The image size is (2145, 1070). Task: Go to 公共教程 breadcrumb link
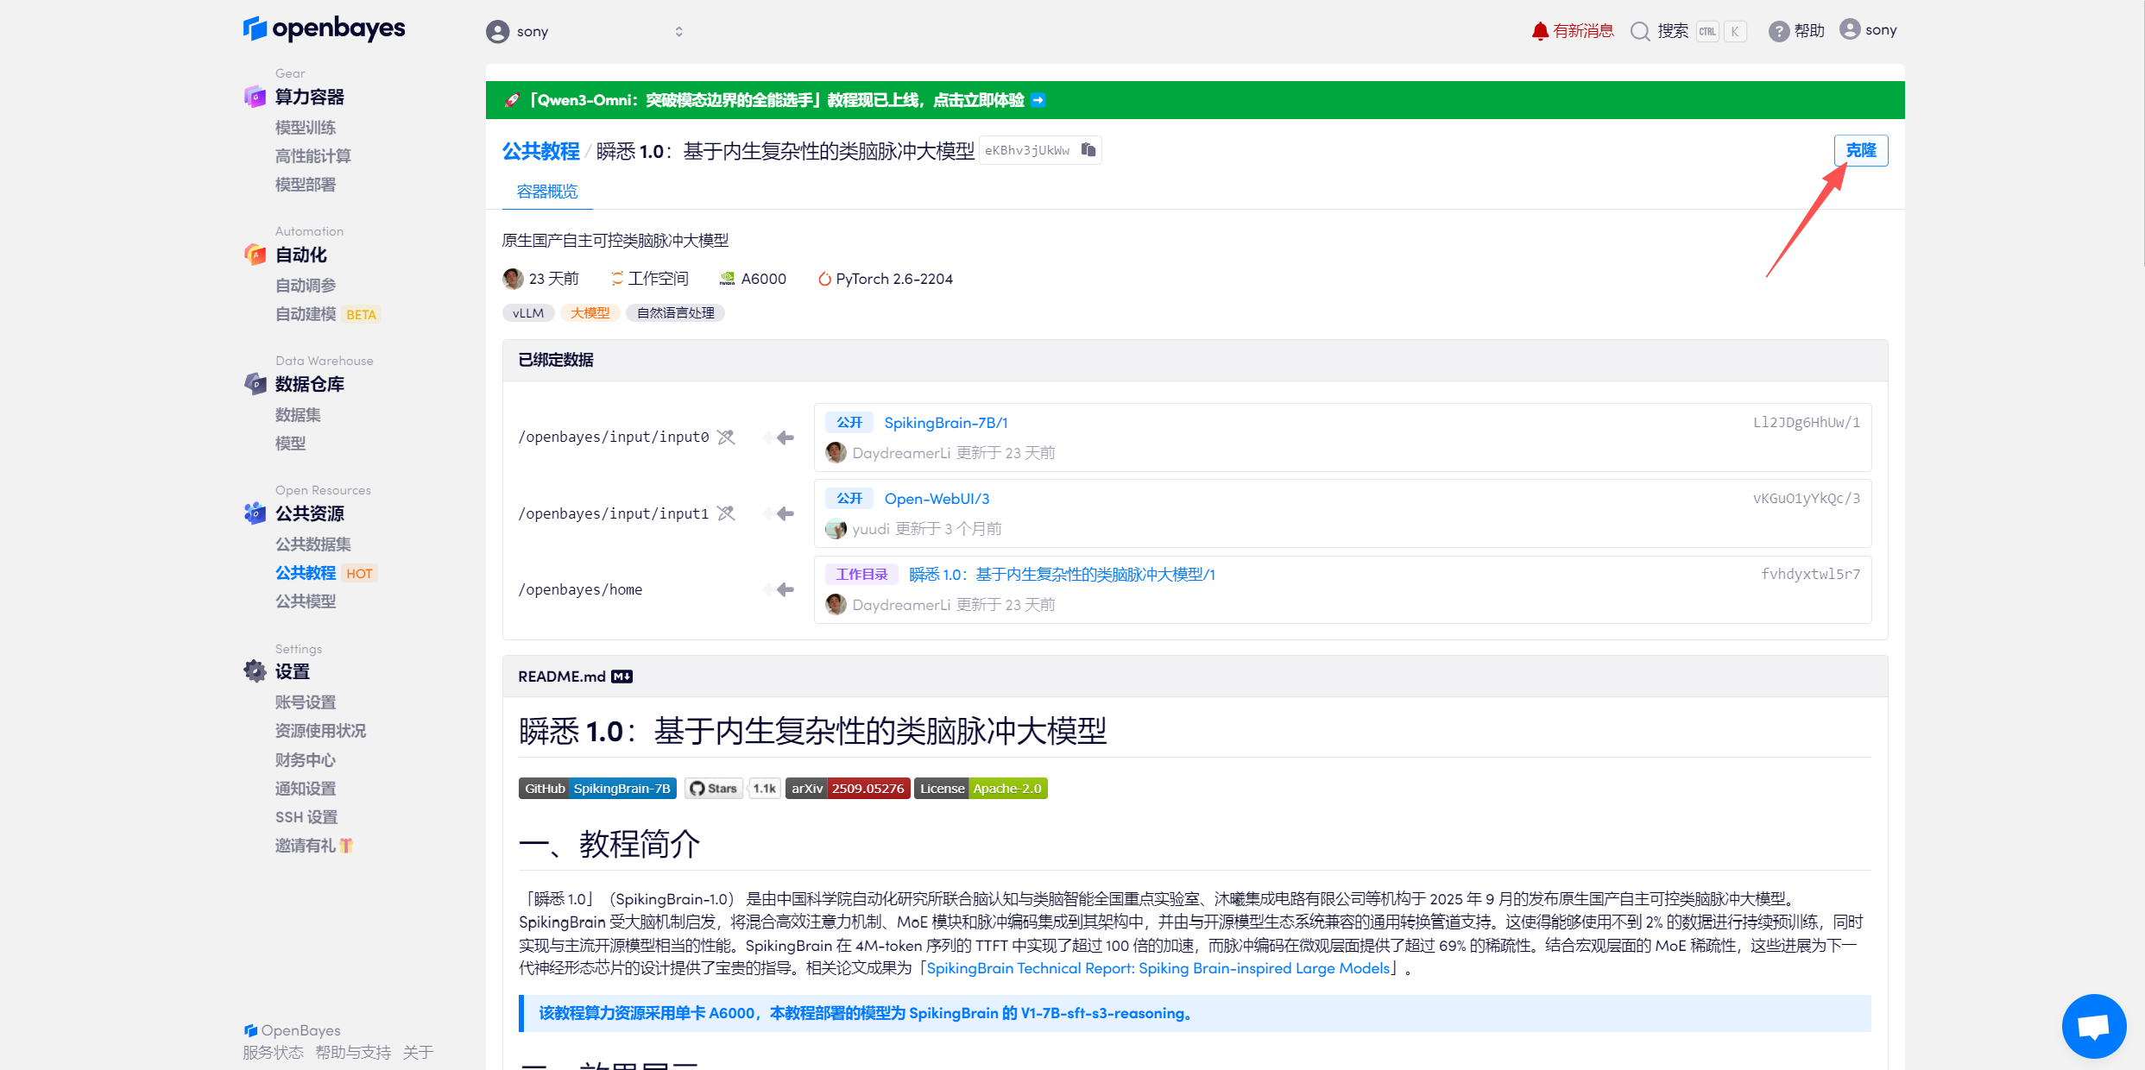541,151
